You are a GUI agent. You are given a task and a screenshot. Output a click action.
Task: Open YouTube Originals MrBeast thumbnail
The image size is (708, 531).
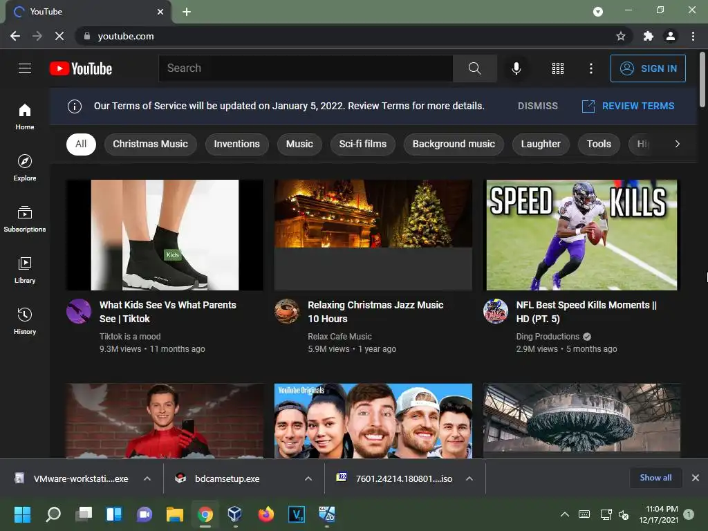(x=373, y=421)
